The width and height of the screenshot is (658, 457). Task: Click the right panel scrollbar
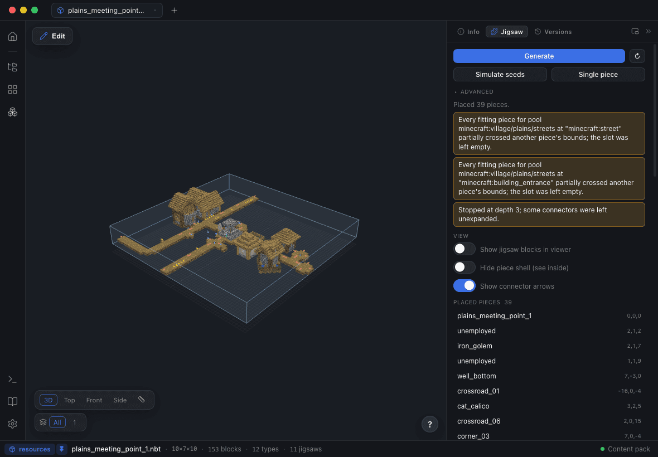click(x=655, y=110)
